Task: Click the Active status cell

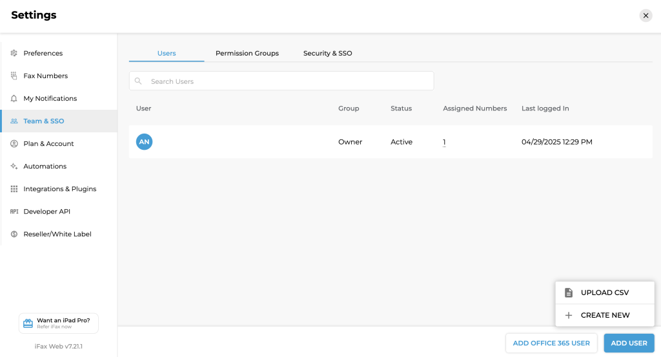Action: point(402,142)
